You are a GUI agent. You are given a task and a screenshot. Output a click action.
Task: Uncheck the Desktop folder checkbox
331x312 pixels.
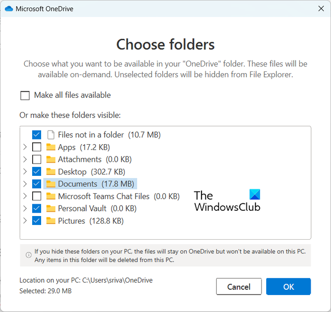coord(36,172)
